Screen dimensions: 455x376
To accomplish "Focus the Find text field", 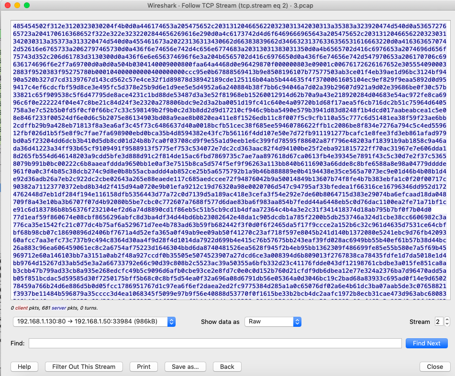I will pyautogui.click(x=215, y=343).
